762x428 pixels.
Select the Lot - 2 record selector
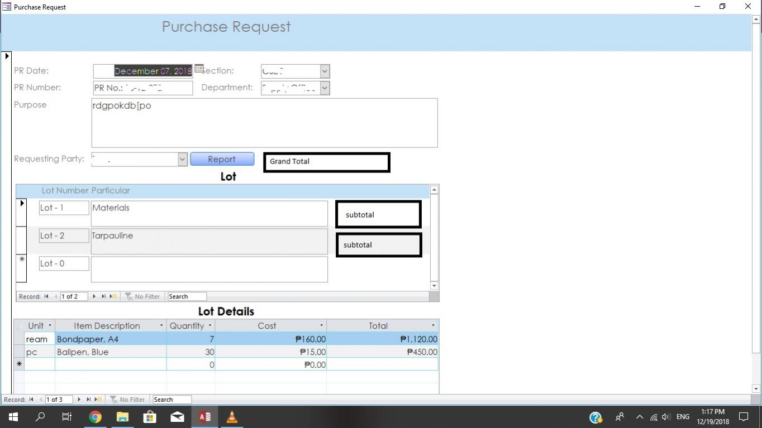pyautogui.click(x=21, y=241)
